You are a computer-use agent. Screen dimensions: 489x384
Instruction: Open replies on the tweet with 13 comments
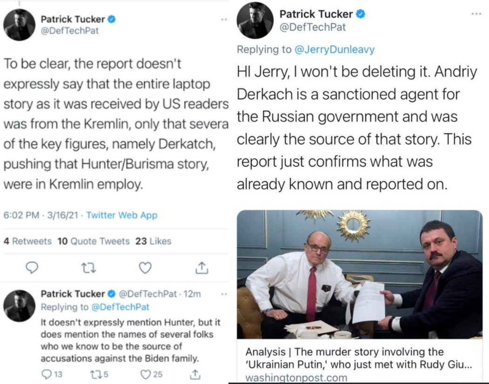(x=52, y=374)
